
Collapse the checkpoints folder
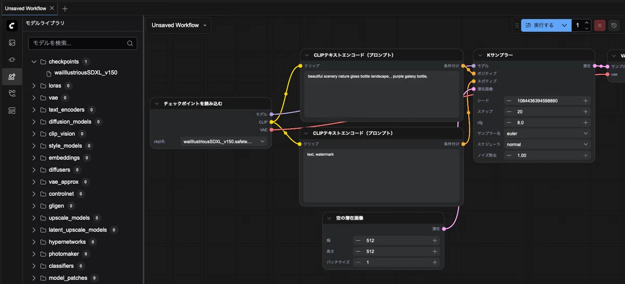click(34, 62)
